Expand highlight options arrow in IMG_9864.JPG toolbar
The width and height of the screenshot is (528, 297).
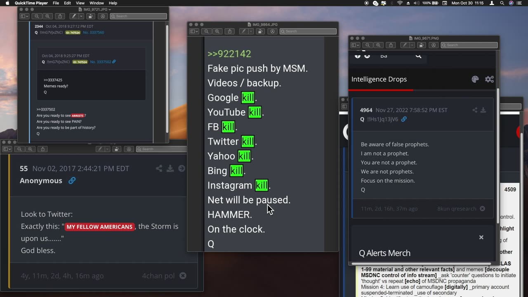251,31
